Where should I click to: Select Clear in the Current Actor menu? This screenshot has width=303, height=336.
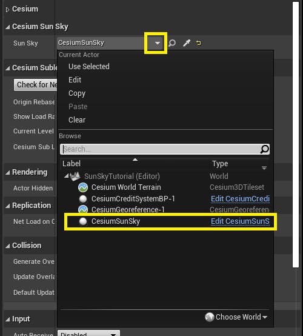point(77,120)
